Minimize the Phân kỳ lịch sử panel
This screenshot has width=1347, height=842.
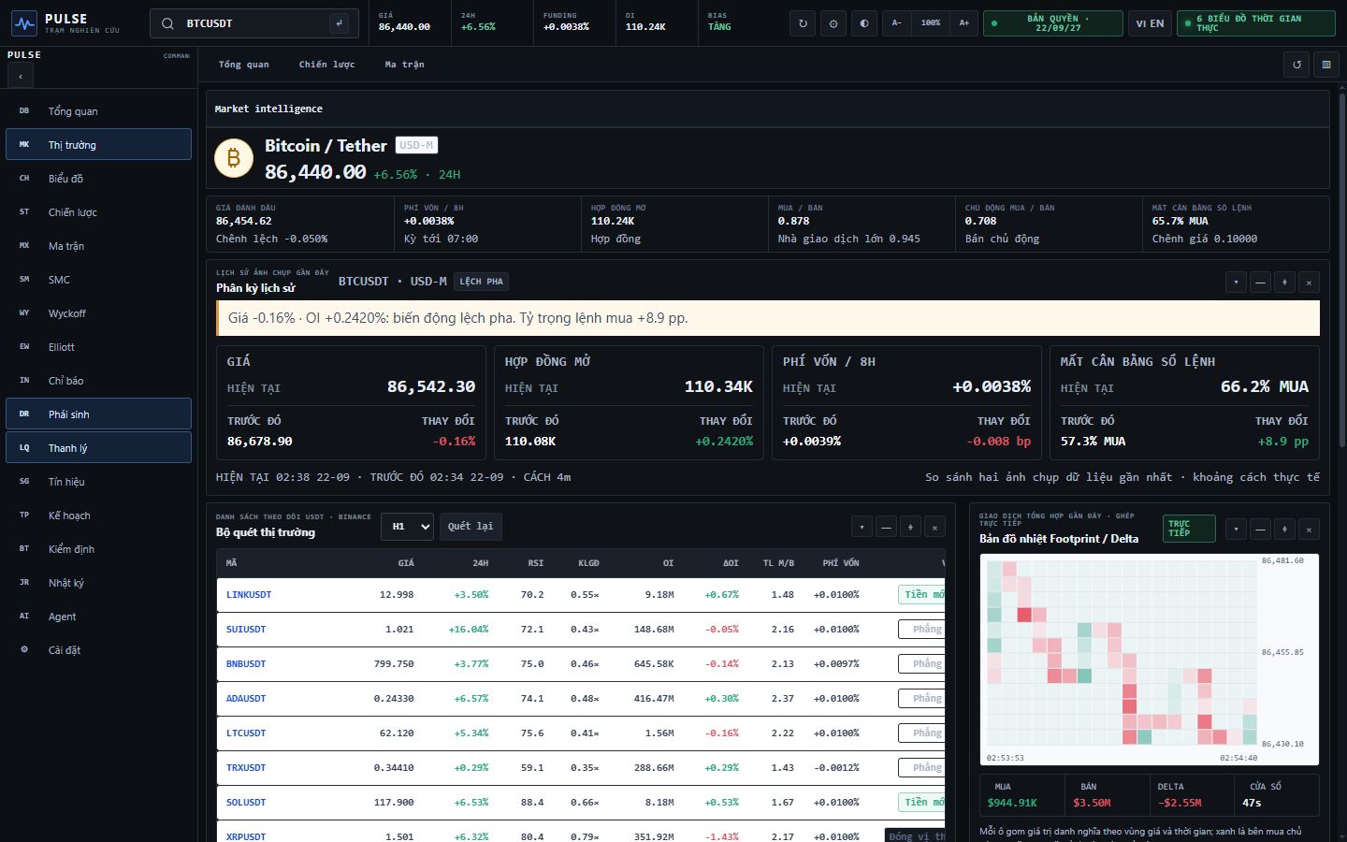(x=1261, y=282)
